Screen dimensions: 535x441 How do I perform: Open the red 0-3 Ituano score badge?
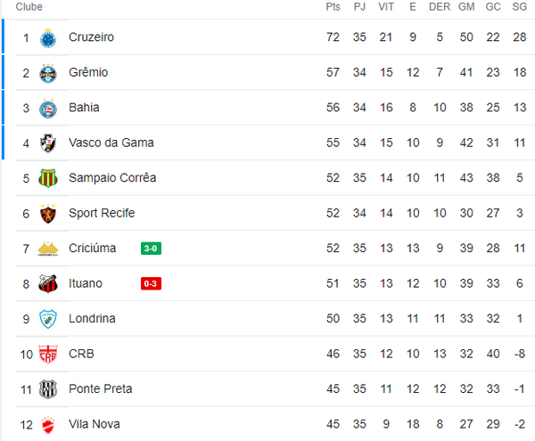pos(151,284)
